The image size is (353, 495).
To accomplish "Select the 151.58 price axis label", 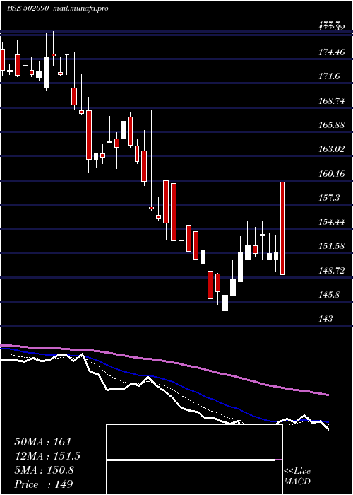I will [x=331, y=246].
